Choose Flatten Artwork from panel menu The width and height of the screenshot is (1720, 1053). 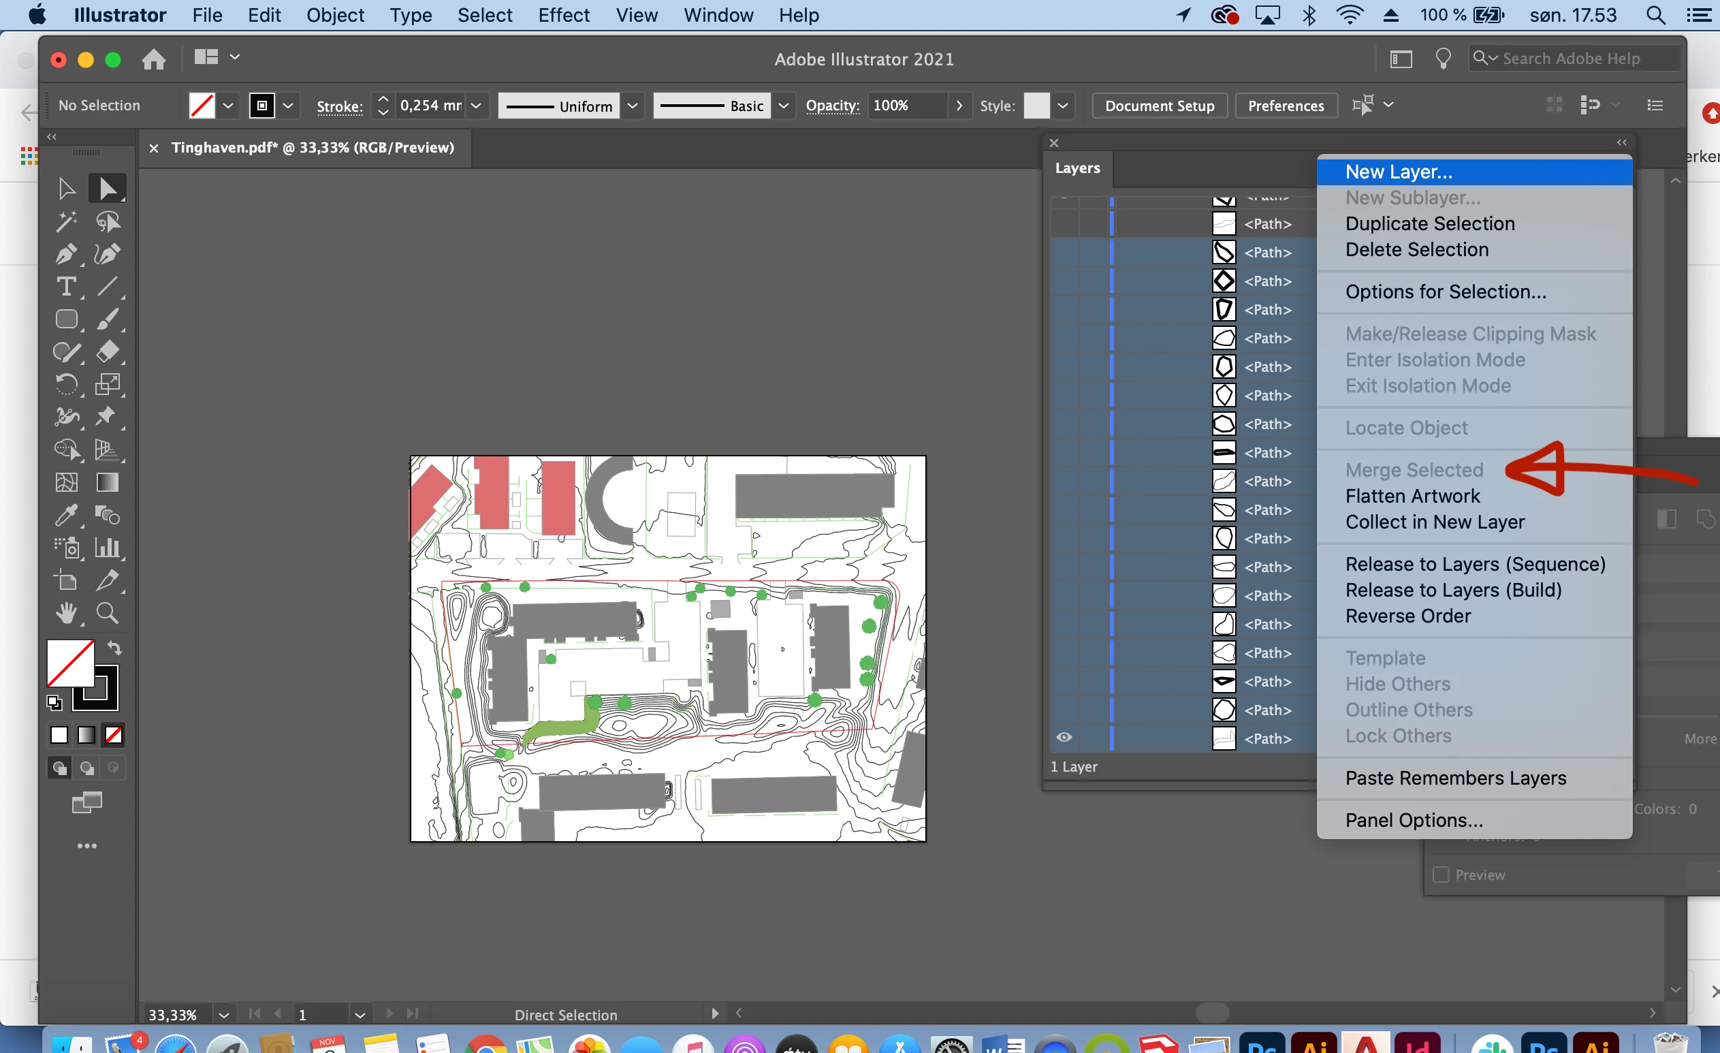[1412, 496]
